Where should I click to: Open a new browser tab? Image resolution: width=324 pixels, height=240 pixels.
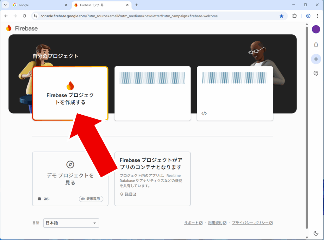137,5
